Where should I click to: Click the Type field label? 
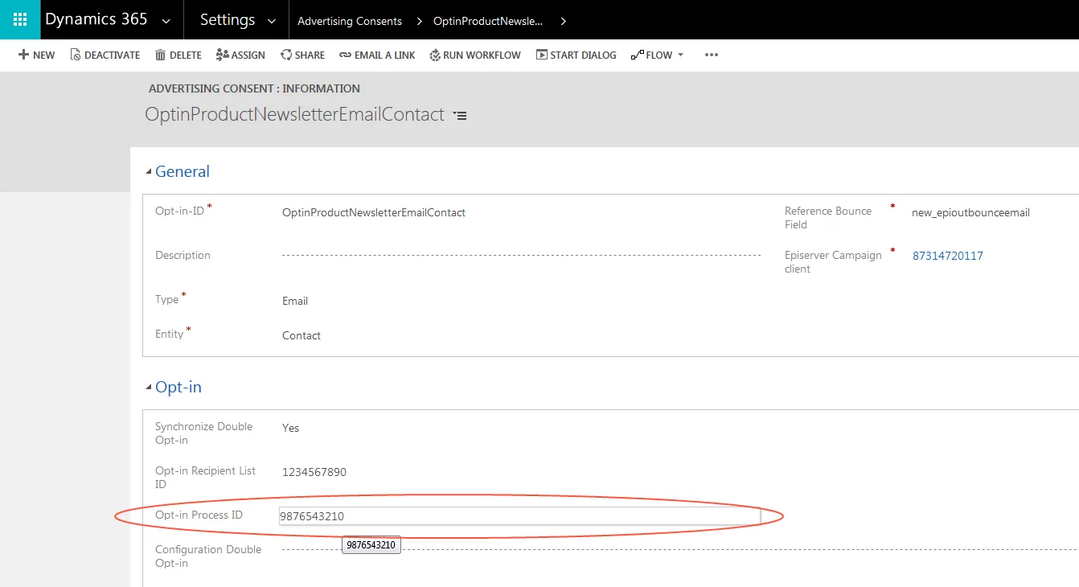coord(166,299)
